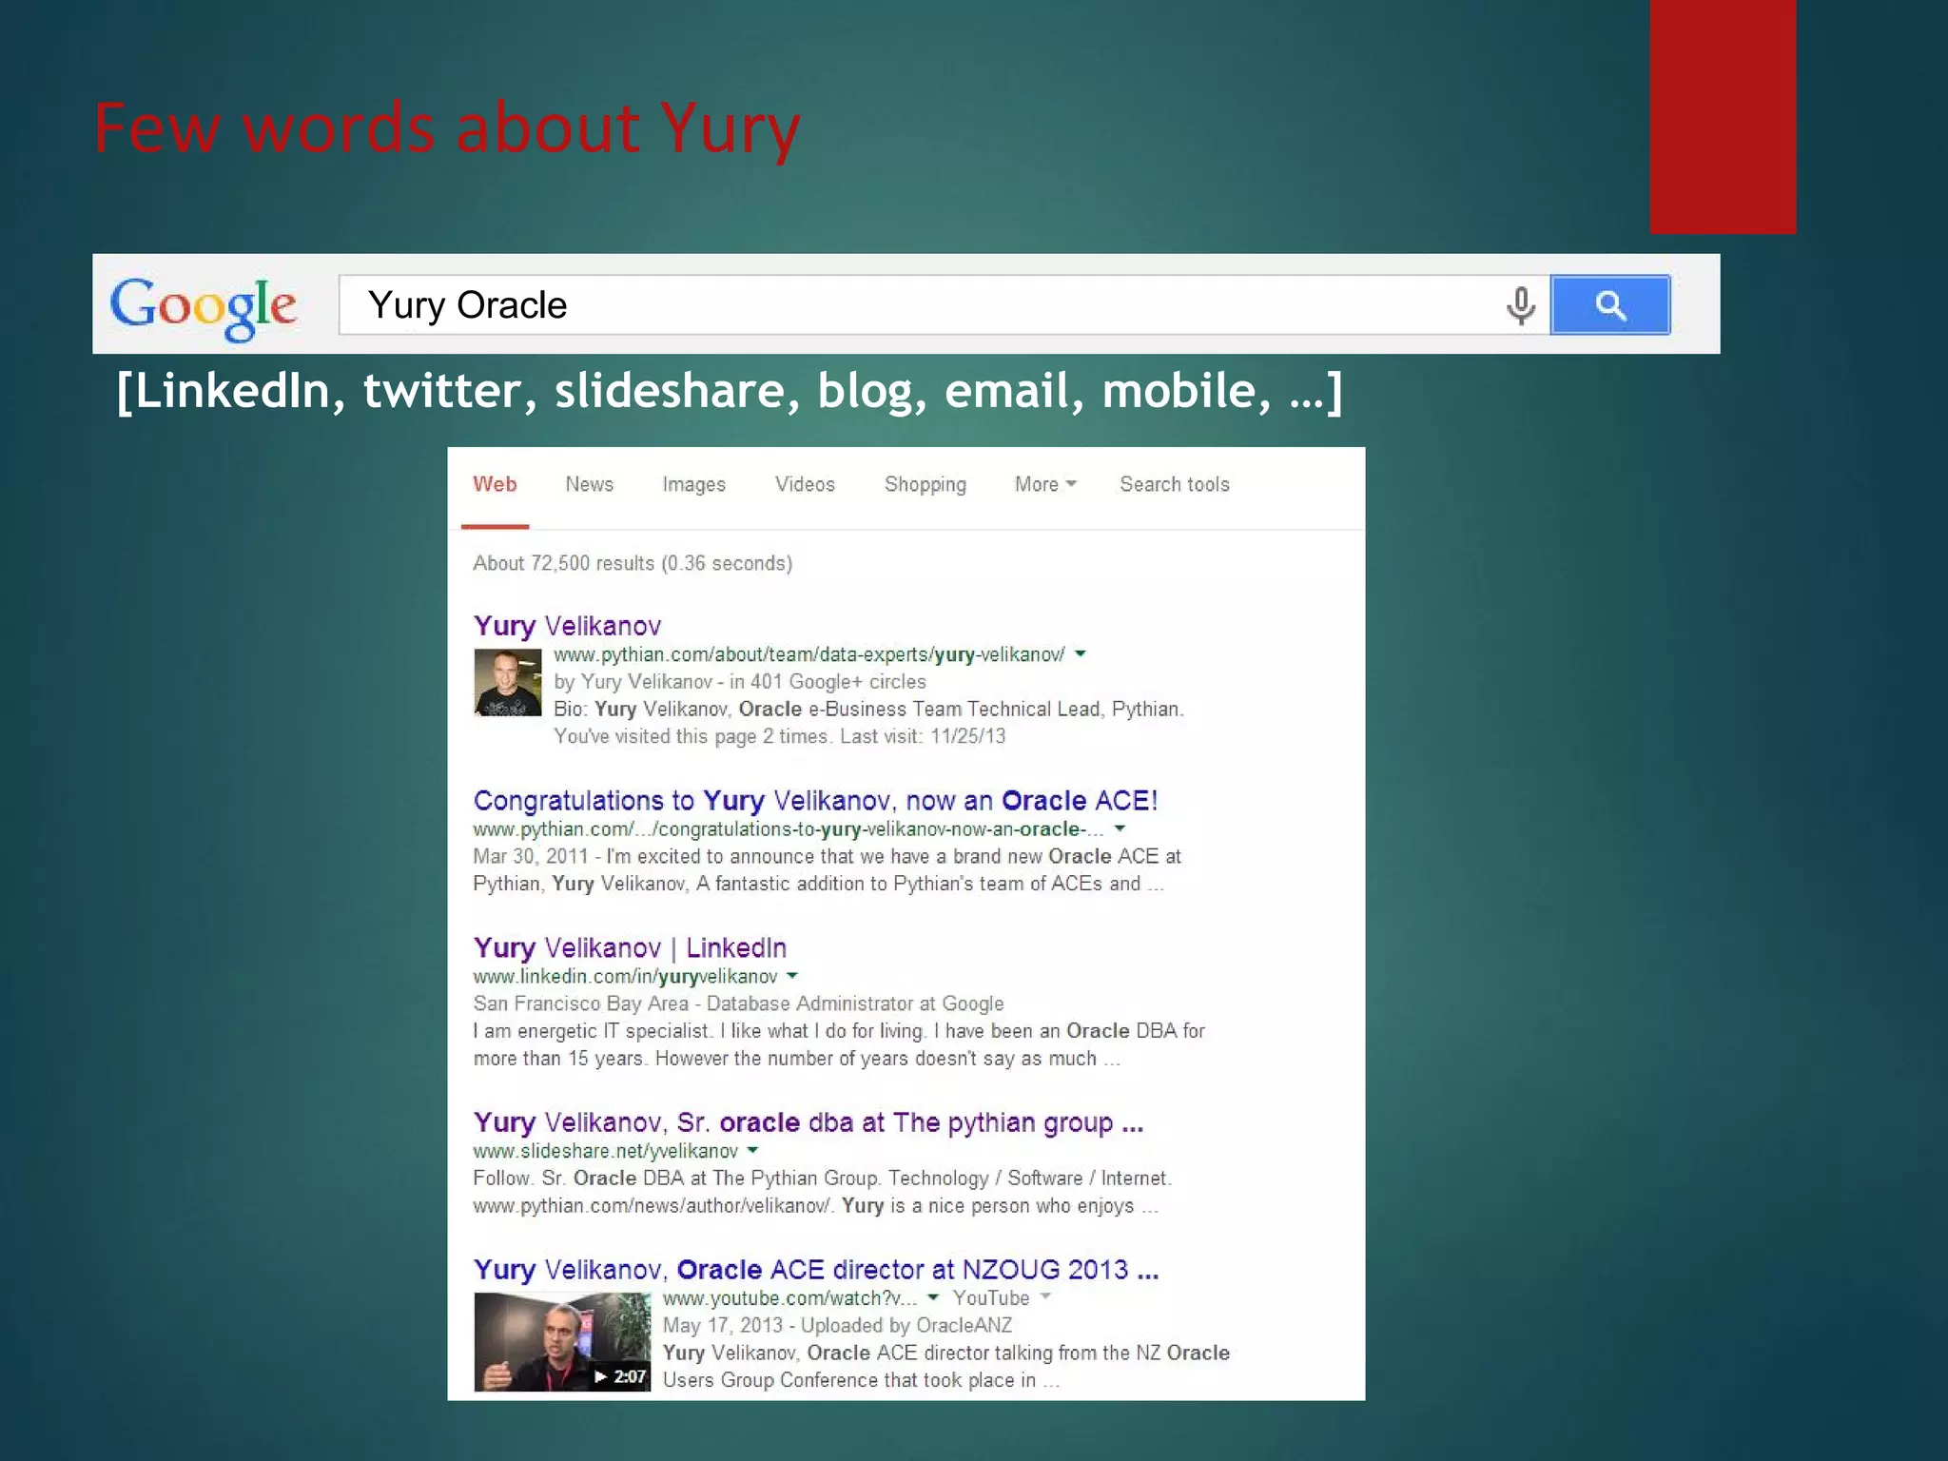Click the www.linkedin.com/in/yuryvelikanov URL text

click(625, 977)
